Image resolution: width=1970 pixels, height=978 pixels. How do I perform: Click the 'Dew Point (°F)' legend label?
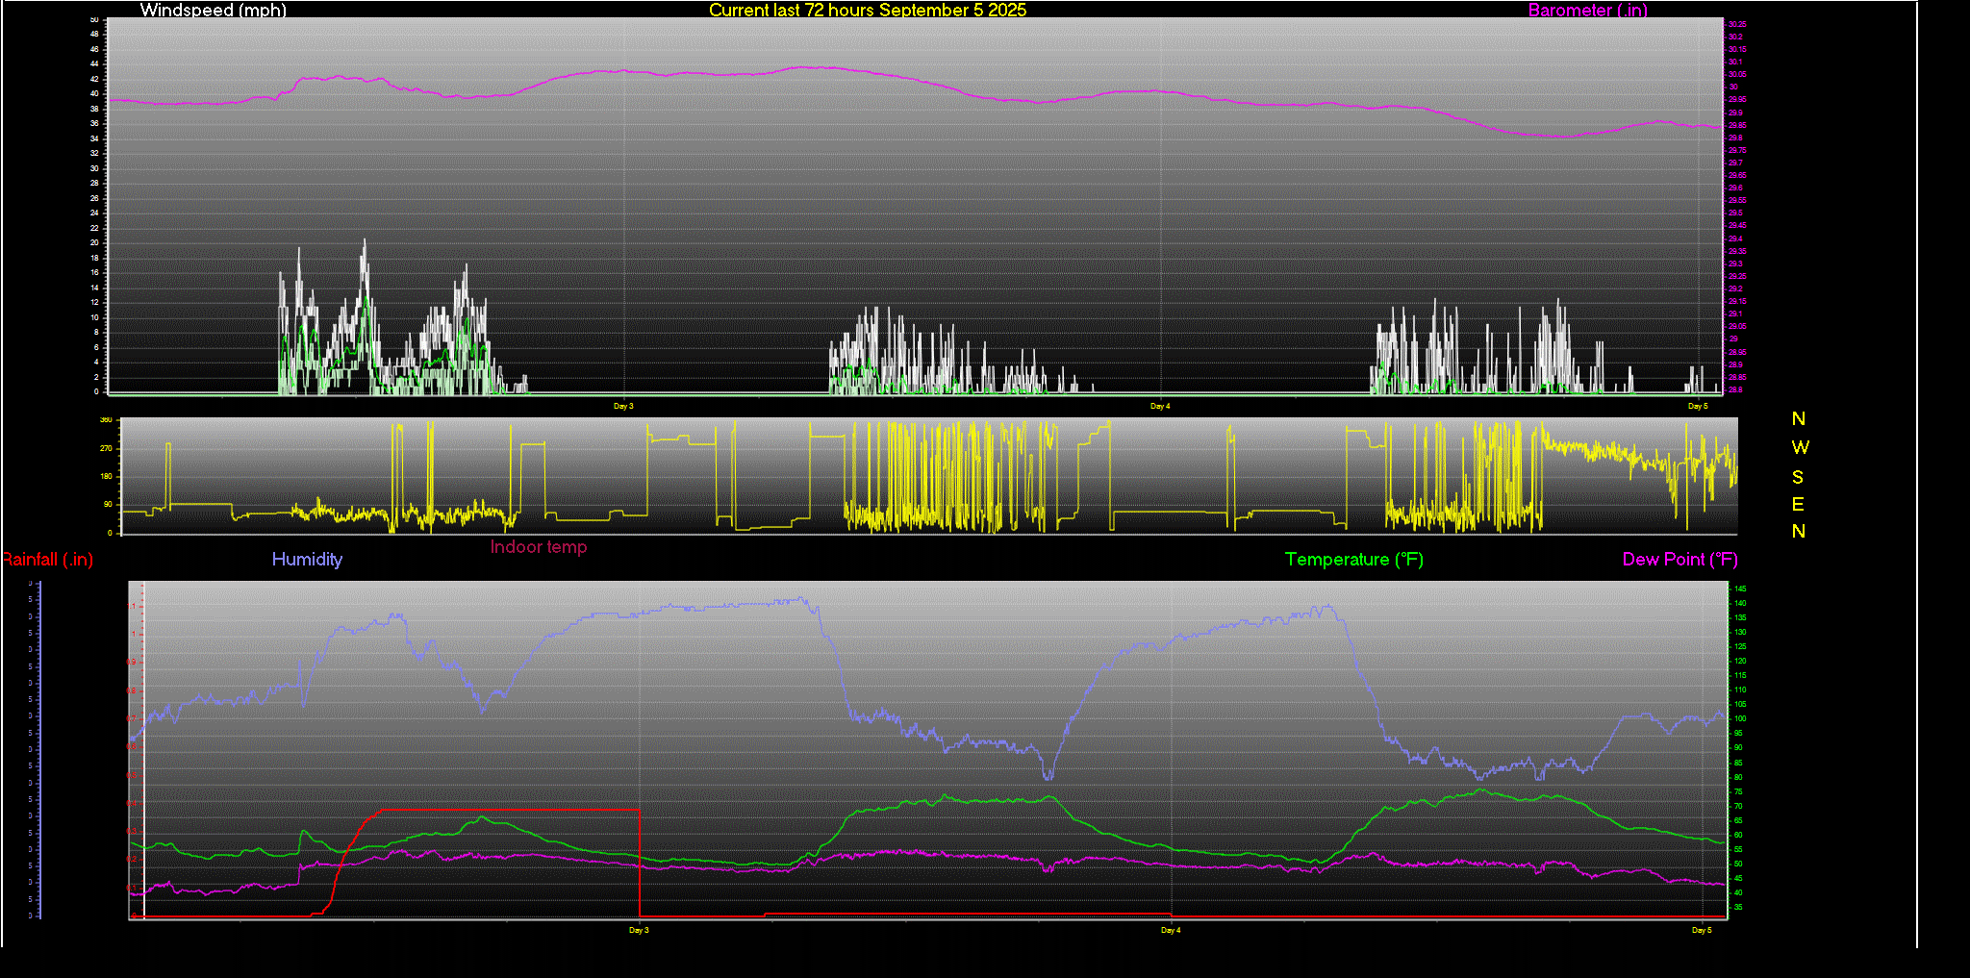(1680, 559)
